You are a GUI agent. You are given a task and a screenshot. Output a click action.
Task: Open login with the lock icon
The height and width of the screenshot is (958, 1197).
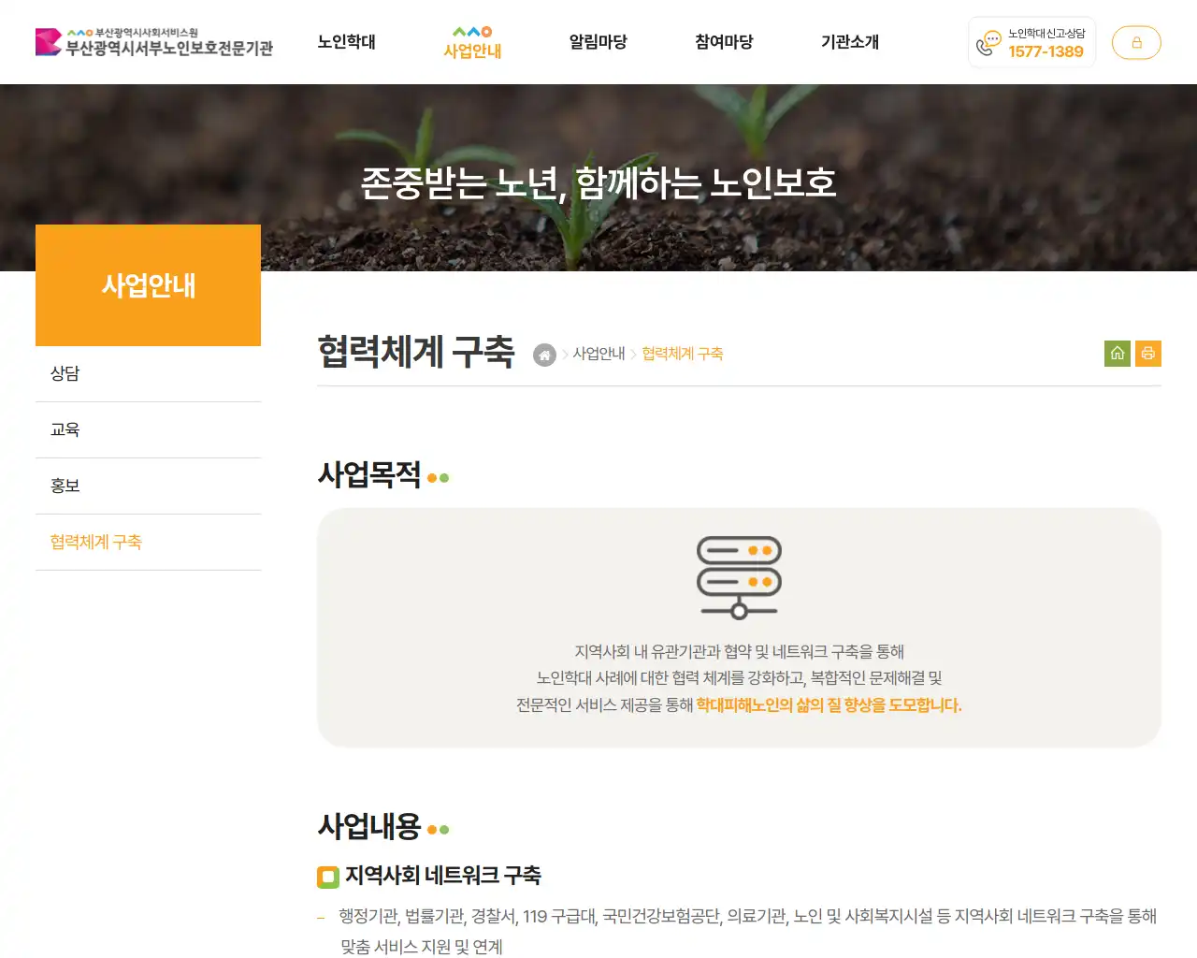pos(1136,42)
